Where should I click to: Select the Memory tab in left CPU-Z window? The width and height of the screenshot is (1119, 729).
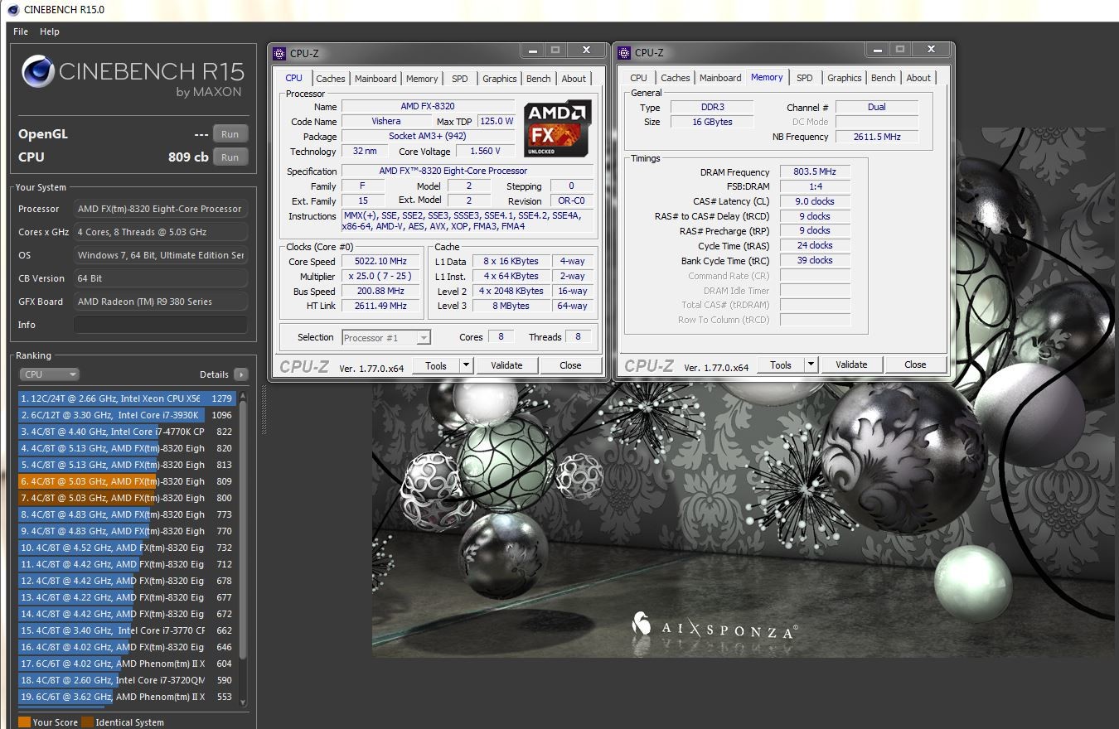click(422, 79)
